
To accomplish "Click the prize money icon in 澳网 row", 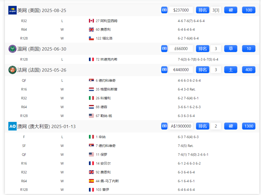I will click(x=164, y=126).
